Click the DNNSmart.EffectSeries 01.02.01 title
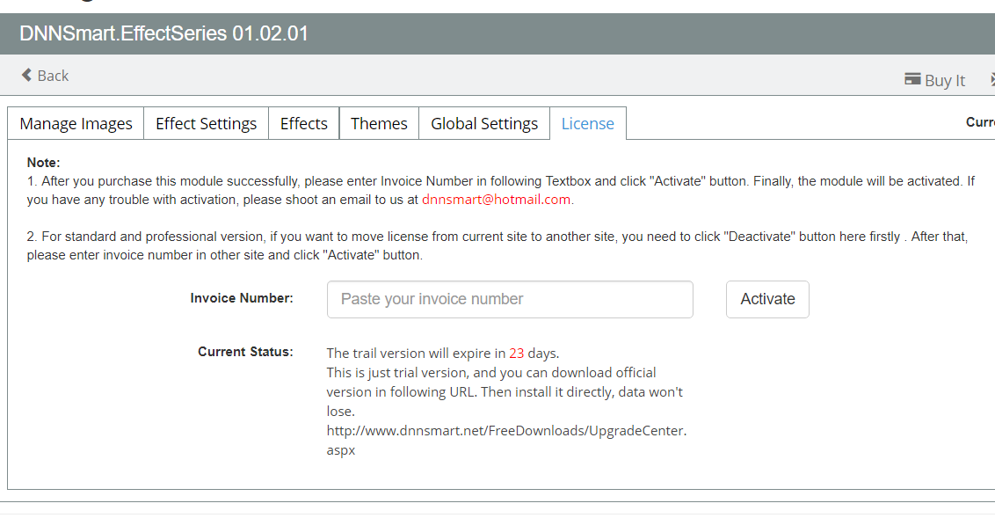 click(163, 33)
